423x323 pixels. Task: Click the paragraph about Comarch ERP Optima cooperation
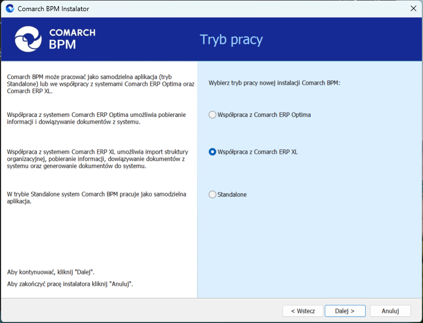tap(96, 118)
